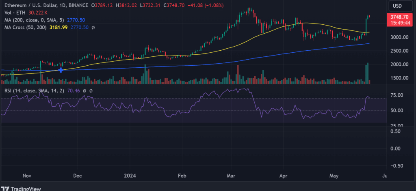The height and width of the screenshot is (191, 416).
Task: Click the Apr label on time axis
Action: 283,176
